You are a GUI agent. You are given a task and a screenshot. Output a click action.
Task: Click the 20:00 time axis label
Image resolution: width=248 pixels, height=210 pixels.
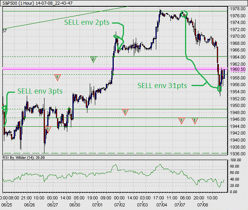pyautogui.click(x=199, y=198)
